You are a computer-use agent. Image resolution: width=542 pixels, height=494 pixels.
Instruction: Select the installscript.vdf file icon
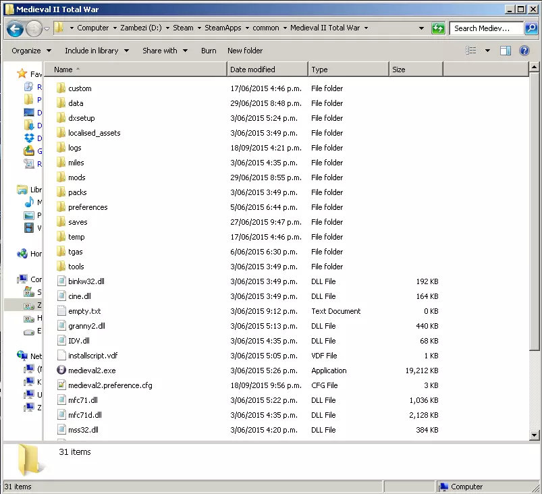point(61,356)
